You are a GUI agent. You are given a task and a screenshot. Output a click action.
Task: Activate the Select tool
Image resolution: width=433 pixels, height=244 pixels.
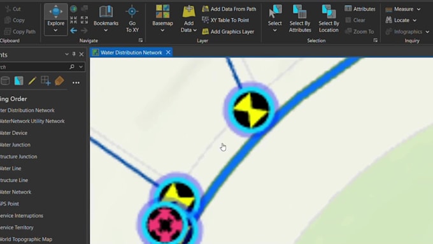click(275, 15)
